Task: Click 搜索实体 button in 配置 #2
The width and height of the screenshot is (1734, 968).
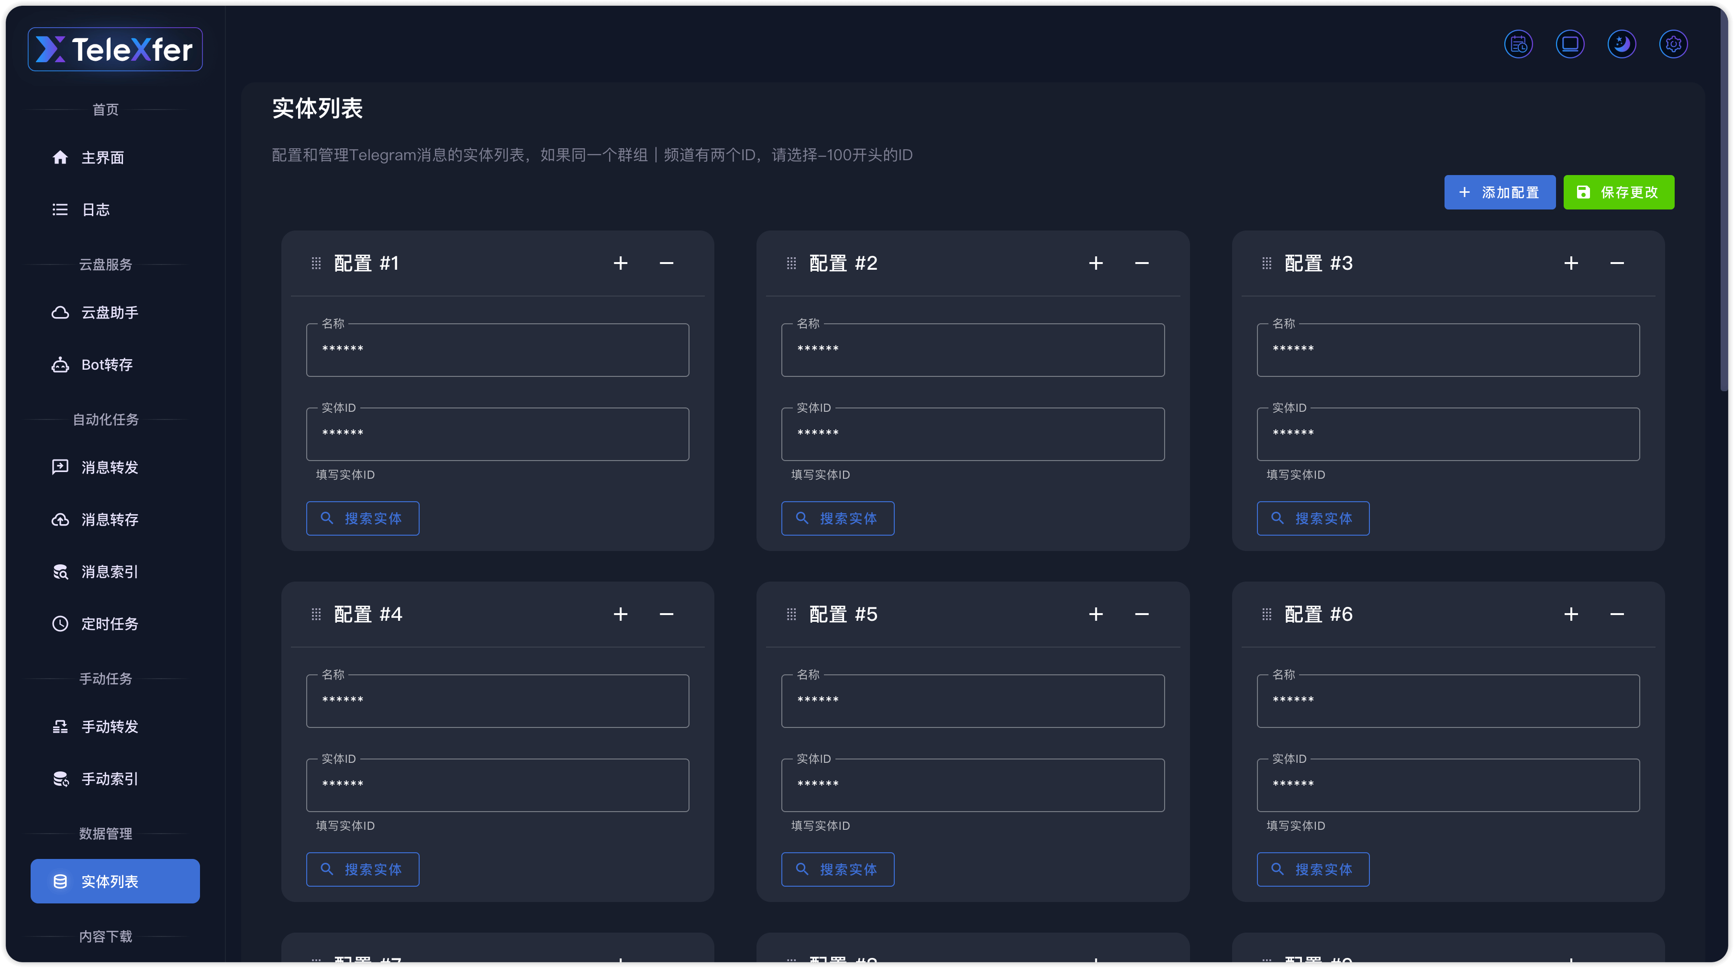Action: pos(837,518)
